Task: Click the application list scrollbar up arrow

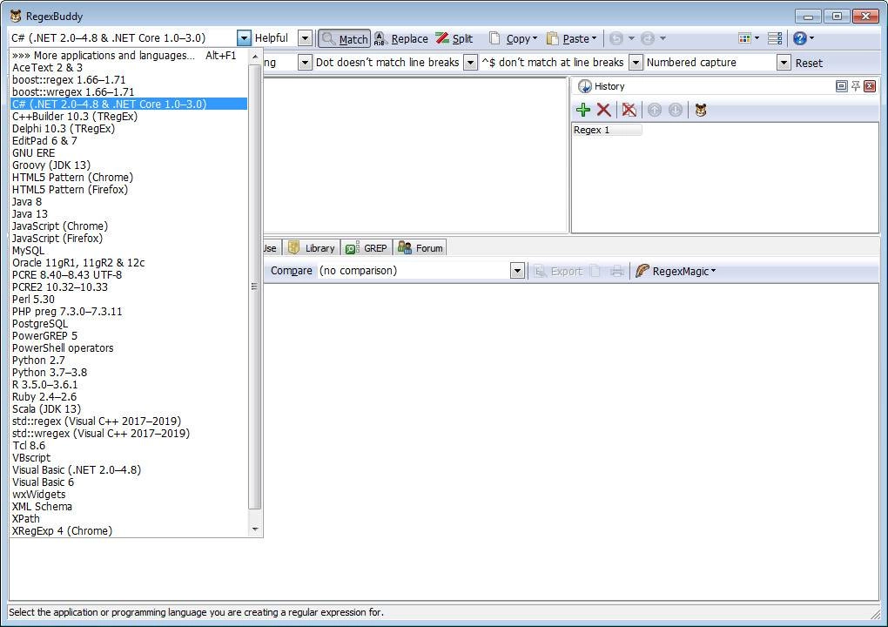Action: pos(255,57)
